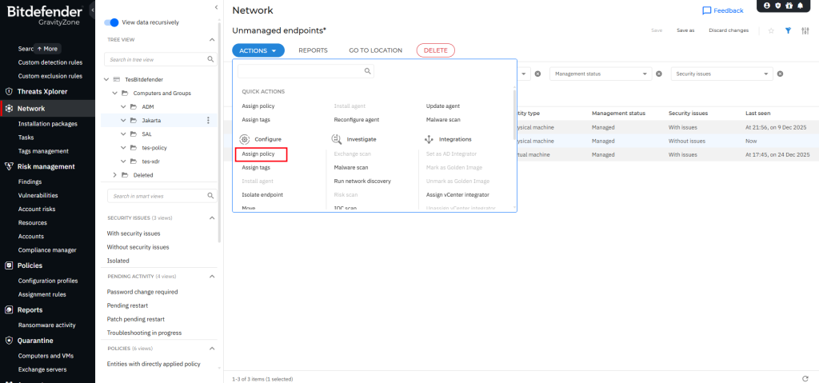Click the refresh icon at bottom right
This screenshot has width=819, height=383.
pos(805,378)
